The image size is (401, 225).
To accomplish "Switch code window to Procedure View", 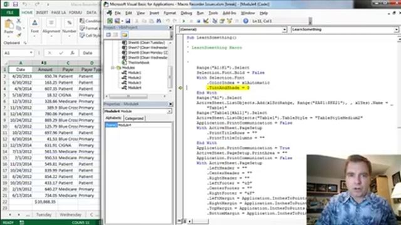I will click(x=180, y=221).
